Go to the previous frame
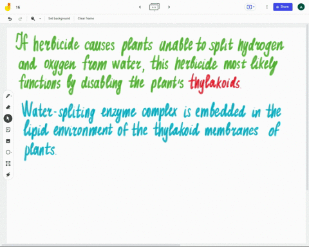 [140, 7]
